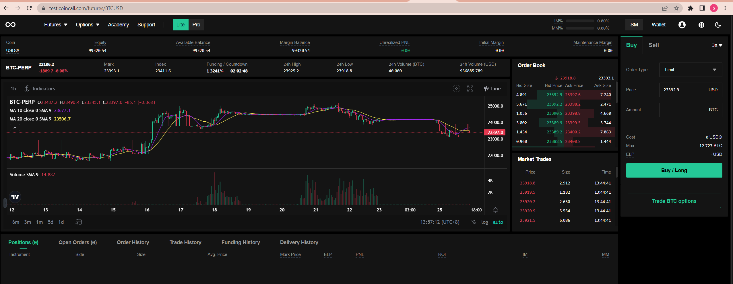Select the Sell tab

654,45
